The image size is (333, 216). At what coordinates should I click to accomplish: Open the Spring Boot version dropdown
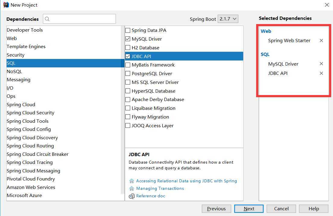[x=228, y=19]
